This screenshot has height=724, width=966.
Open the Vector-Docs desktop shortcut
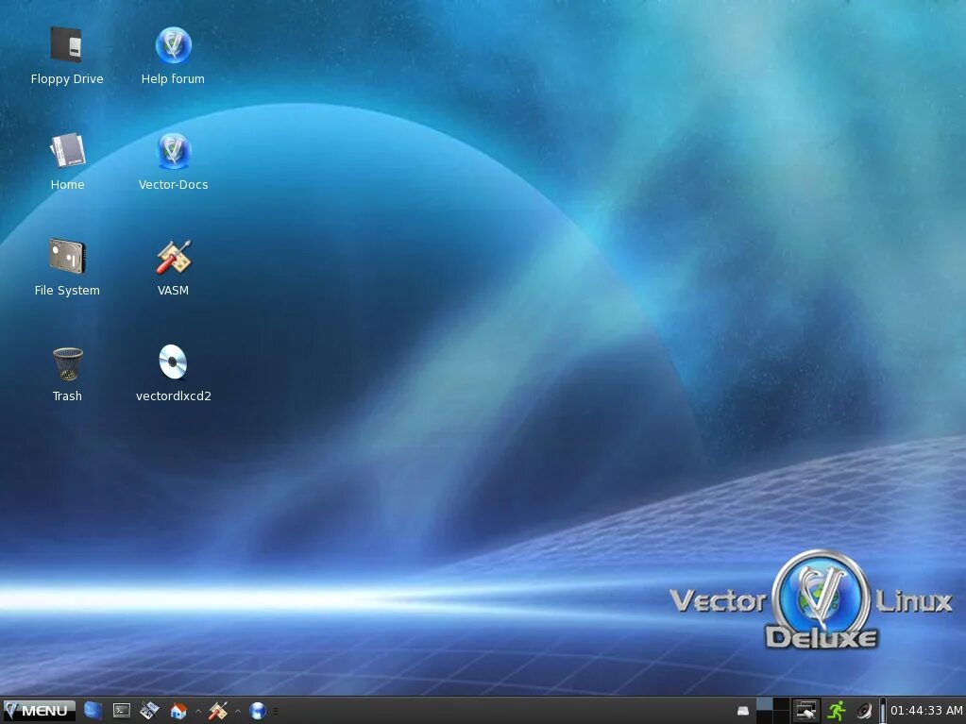173,161
